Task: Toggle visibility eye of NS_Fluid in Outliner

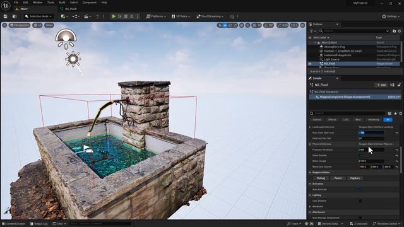Action: coord(310,64)
